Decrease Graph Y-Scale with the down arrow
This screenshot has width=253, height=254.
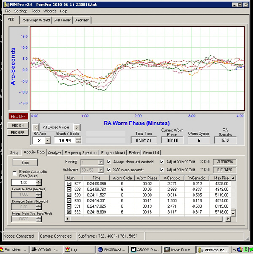[78, 142]
